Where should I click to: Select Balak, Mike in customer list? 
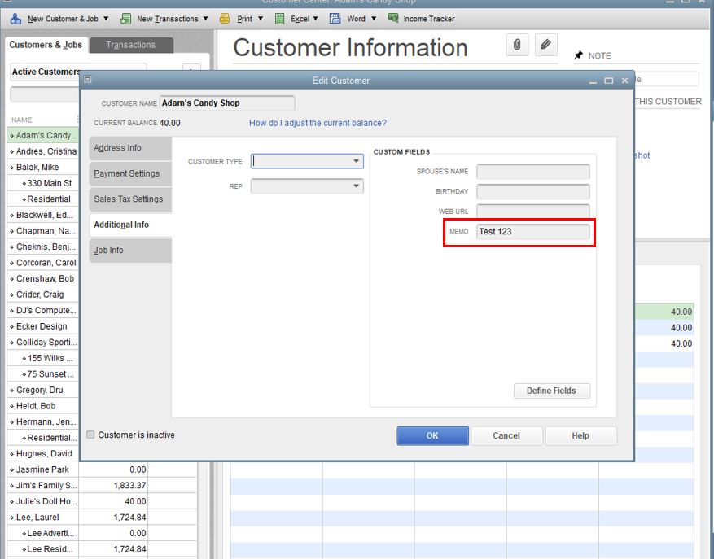click(43, 167)
